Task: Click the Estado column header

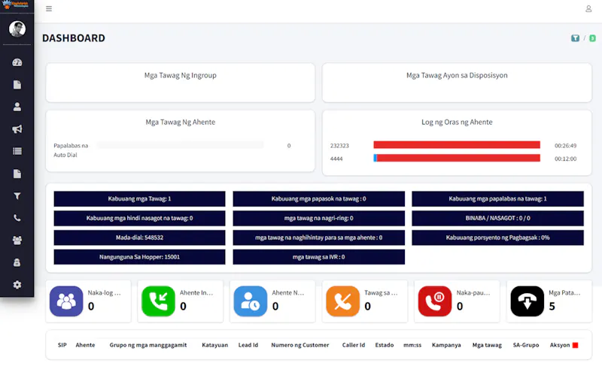Action: pyautogui.click(x=385, y=345)
